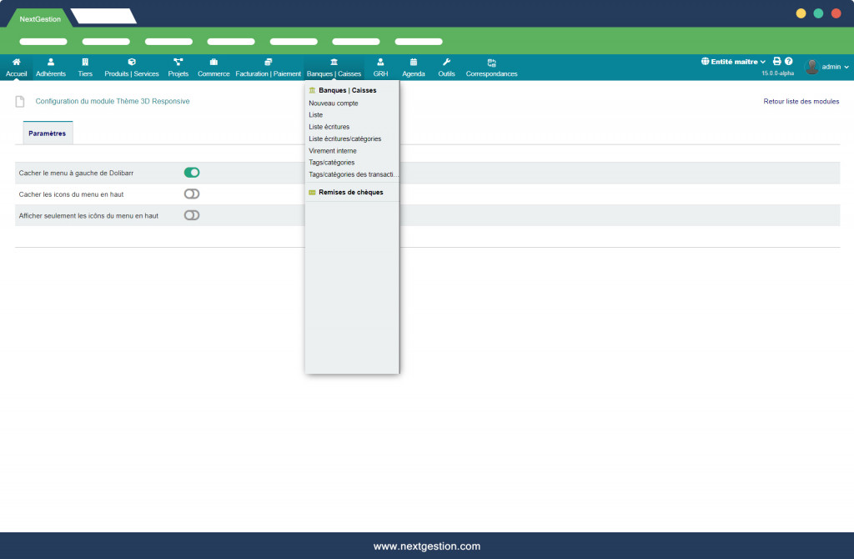Image resolution: width=854 pixels, height=559 pixels.
Task: Disable 'Cacher le menu à gauche' toggle
Action: (192, 173)
